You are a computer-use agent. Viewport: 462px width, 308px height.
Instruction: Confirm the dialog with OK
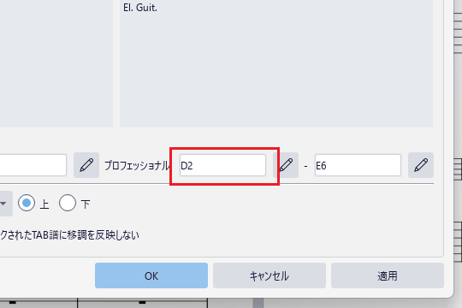151,275
